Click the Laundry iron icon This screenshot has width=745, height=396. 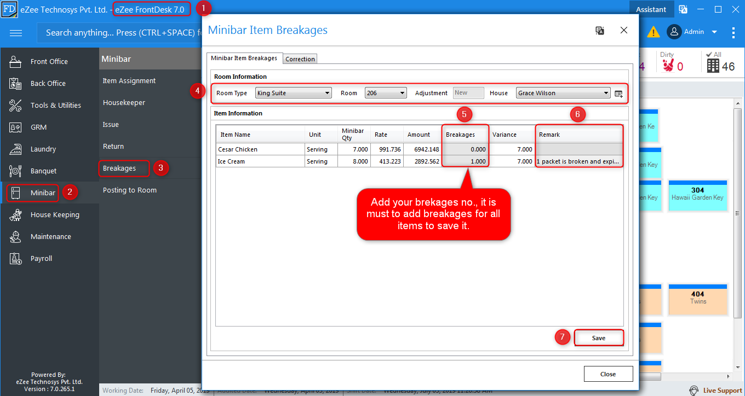(15, 149)
